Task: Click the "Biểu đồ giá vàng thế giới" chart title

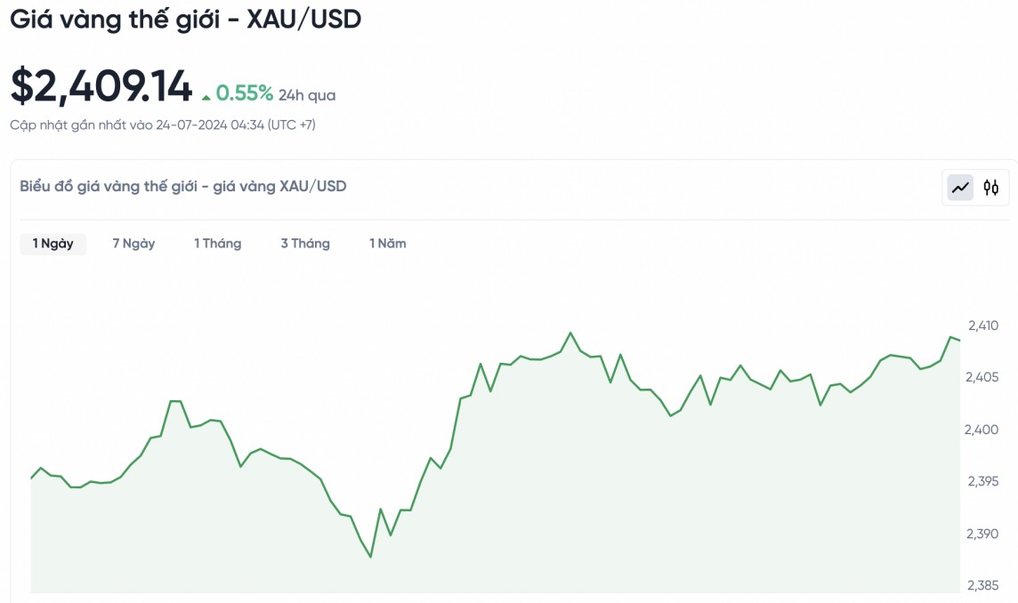Action: coord(183,187)
